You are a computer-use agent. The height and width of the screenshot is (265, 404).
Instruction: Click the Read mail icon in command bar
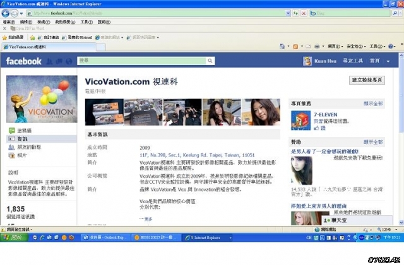(308, 46)
